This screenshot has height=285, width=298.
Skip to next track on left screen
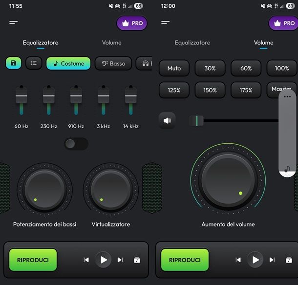pyautogui.click(x=120, y=260)
